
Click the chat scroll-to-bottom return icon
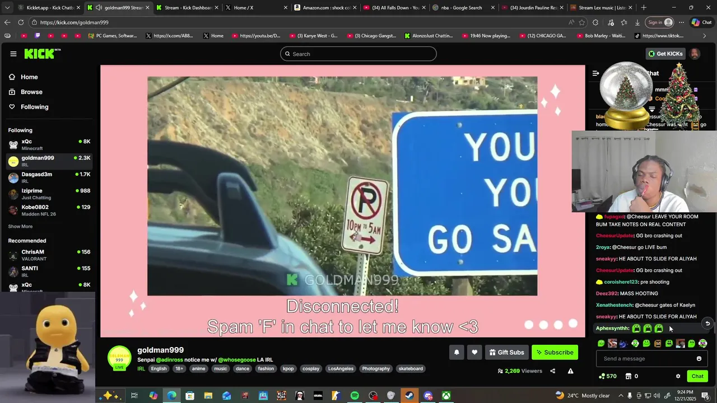(x=707, y=324)
